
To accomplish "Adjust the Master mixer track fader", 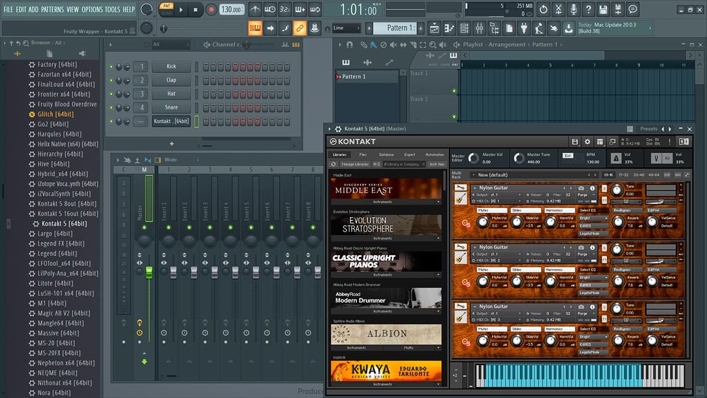I will point(149,272).
